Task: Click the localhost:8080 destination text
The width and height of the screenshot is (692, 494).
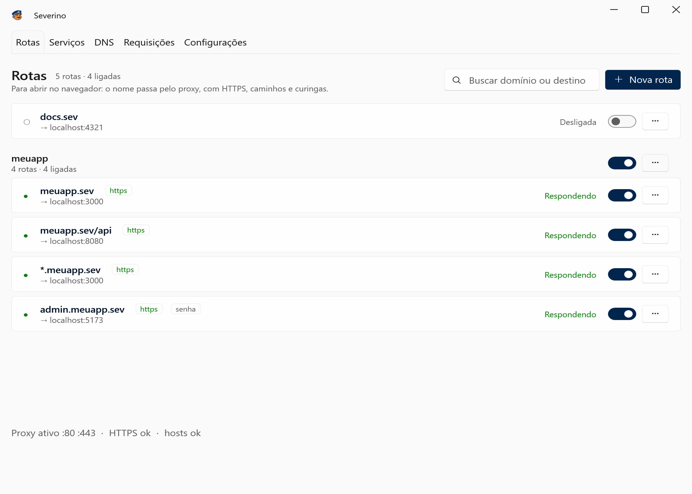Action: [77, 241]
